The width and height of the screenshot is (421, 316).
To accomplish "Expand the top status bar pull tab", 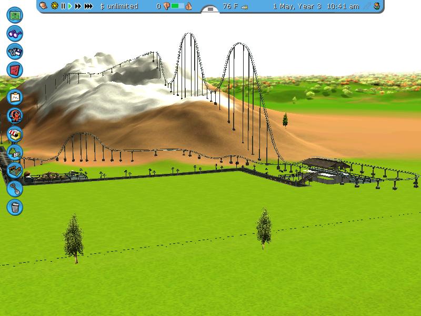I will pyautogui.click(x=210, y=9).
